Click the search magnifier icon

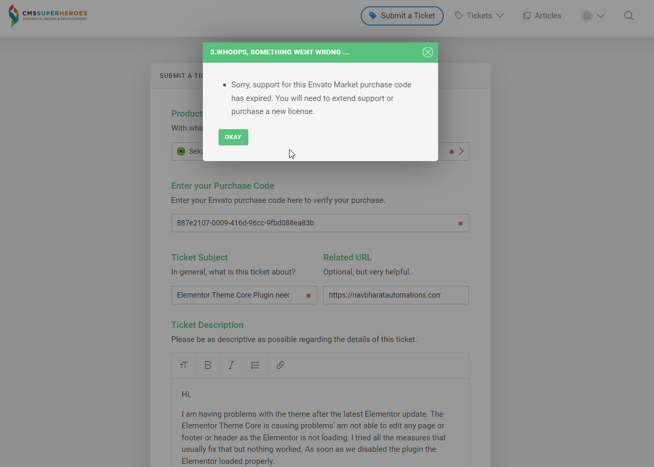point(629,16)
